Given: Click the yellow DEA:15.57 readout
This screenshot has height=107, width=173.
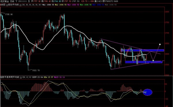Looking at the screenshot, I should (48, 77).
